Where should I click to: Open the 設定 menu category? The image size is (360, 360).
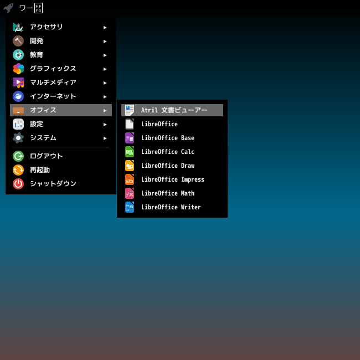point(61,124)
